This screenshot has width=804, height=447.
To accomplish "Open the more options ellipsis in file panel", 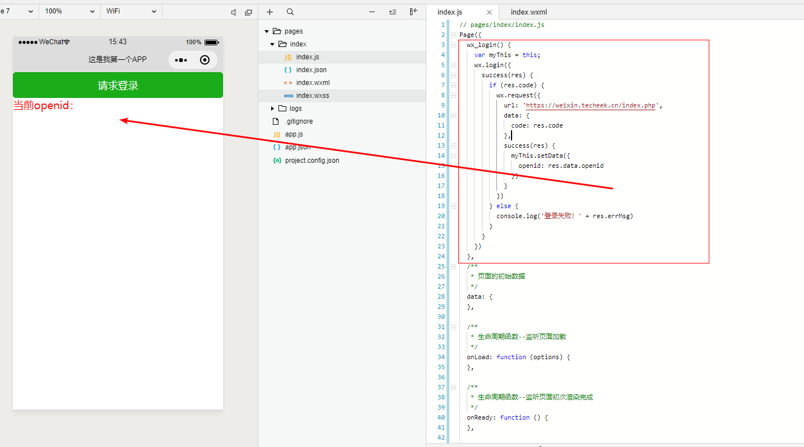I will click(372, 12).
